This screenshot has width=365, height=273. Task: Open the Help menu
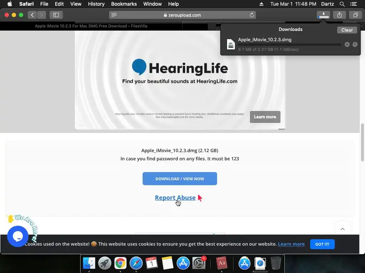point(174,4)
